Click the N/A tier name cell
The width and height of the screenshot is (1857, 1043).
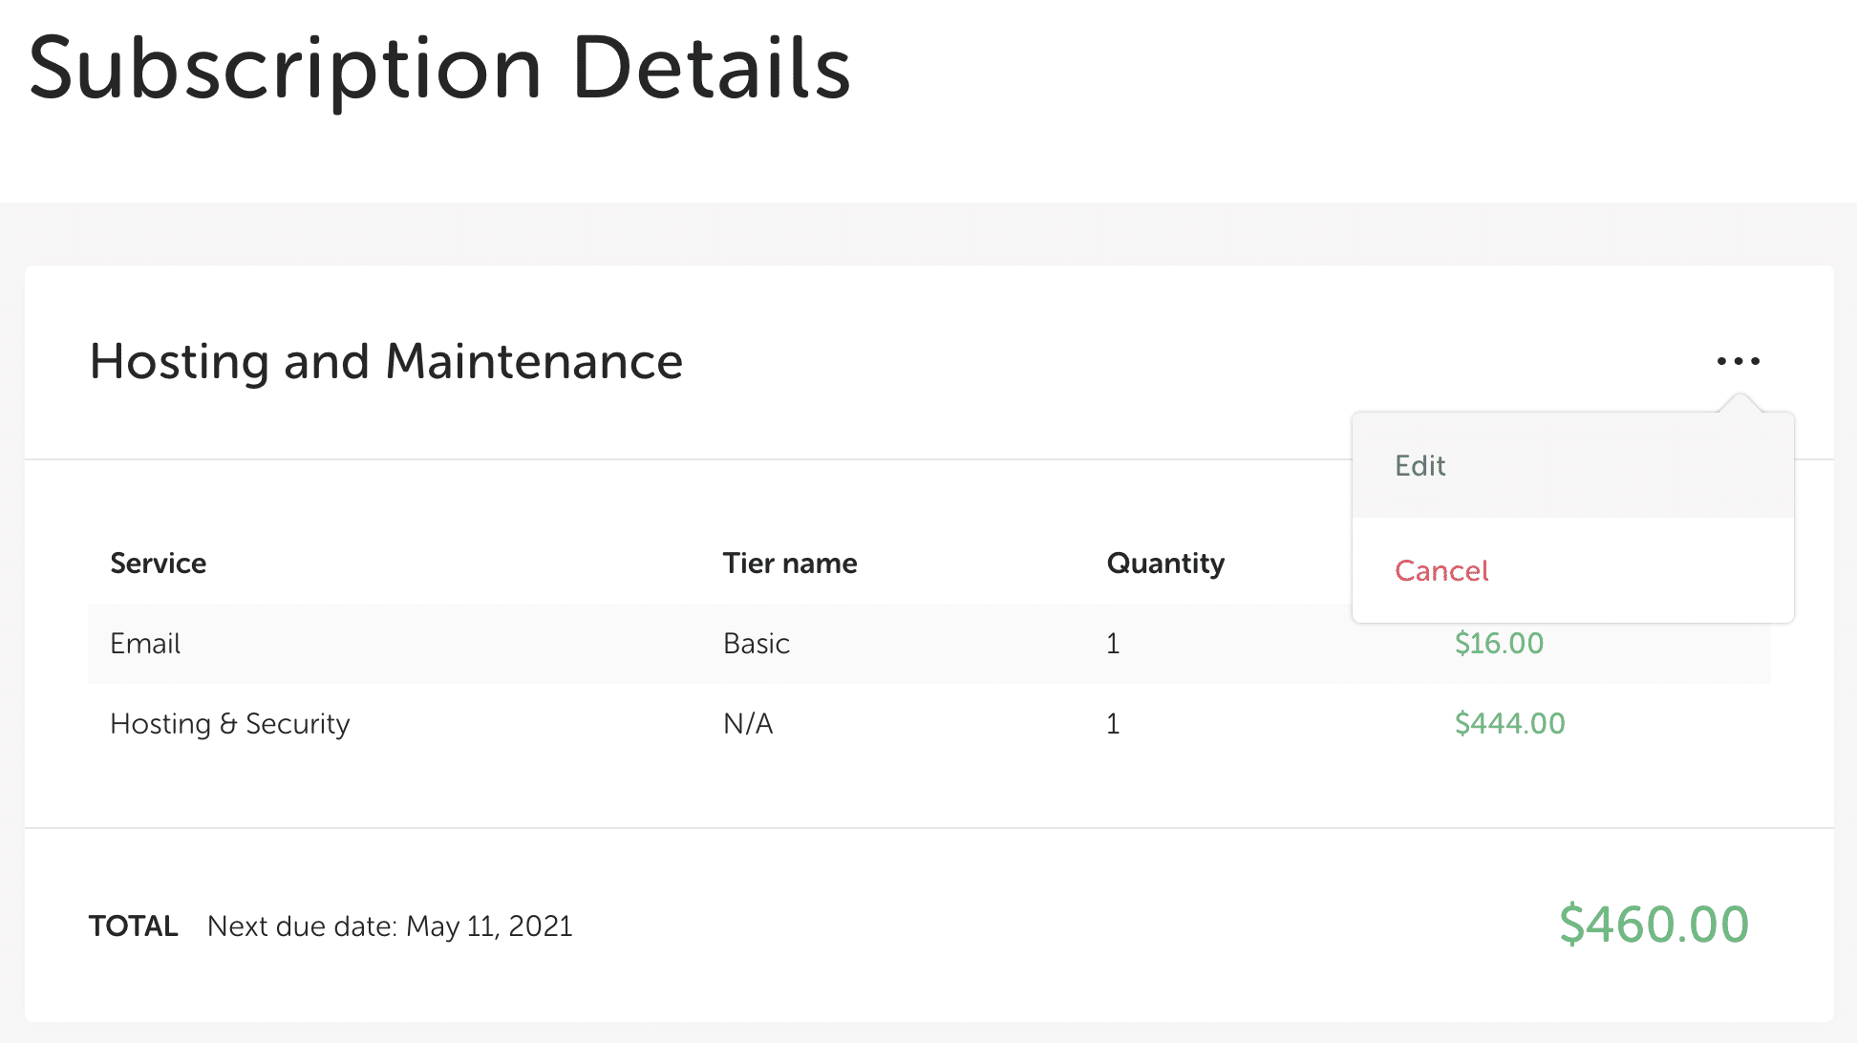748,724
